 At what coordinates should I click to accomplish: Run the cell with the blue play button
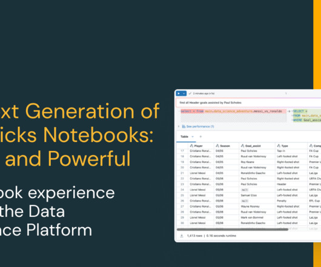pos(179,94)
